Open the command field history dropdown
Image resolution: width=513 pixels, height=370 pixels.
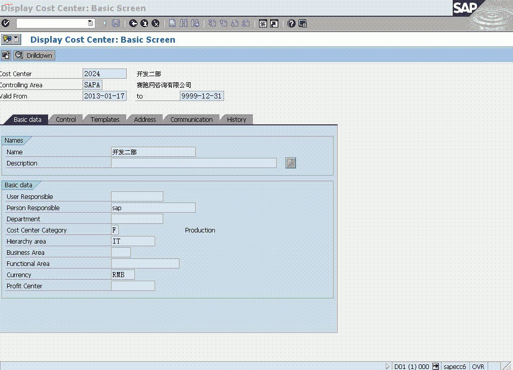(90, 23)
